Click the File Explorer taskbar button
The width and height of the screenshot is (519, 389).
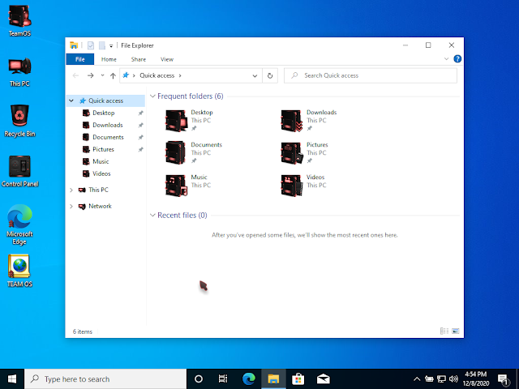click(273, 378)
